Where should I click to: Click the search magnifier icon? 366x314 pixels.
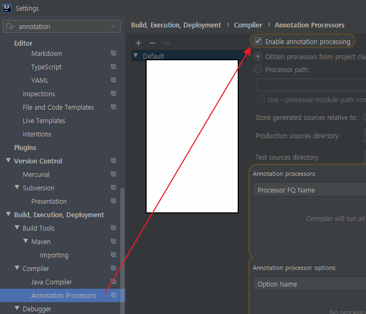click(9, 26)
